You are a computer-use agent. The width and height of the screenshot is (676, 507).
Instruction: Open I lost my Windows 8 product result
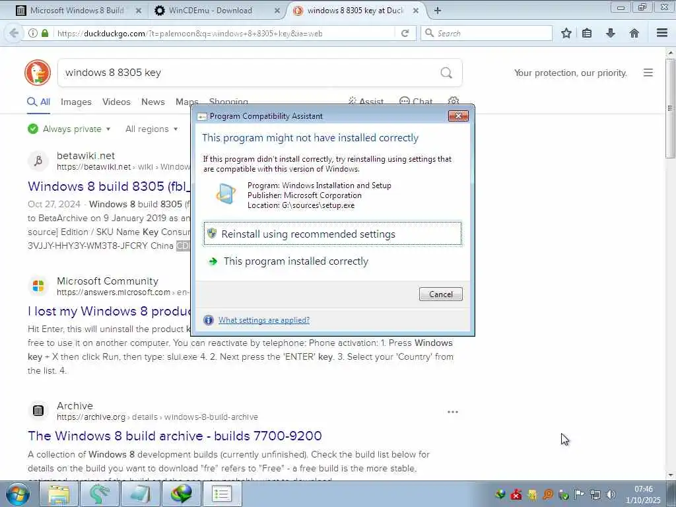pyautogui.click(x=109, y=312)
